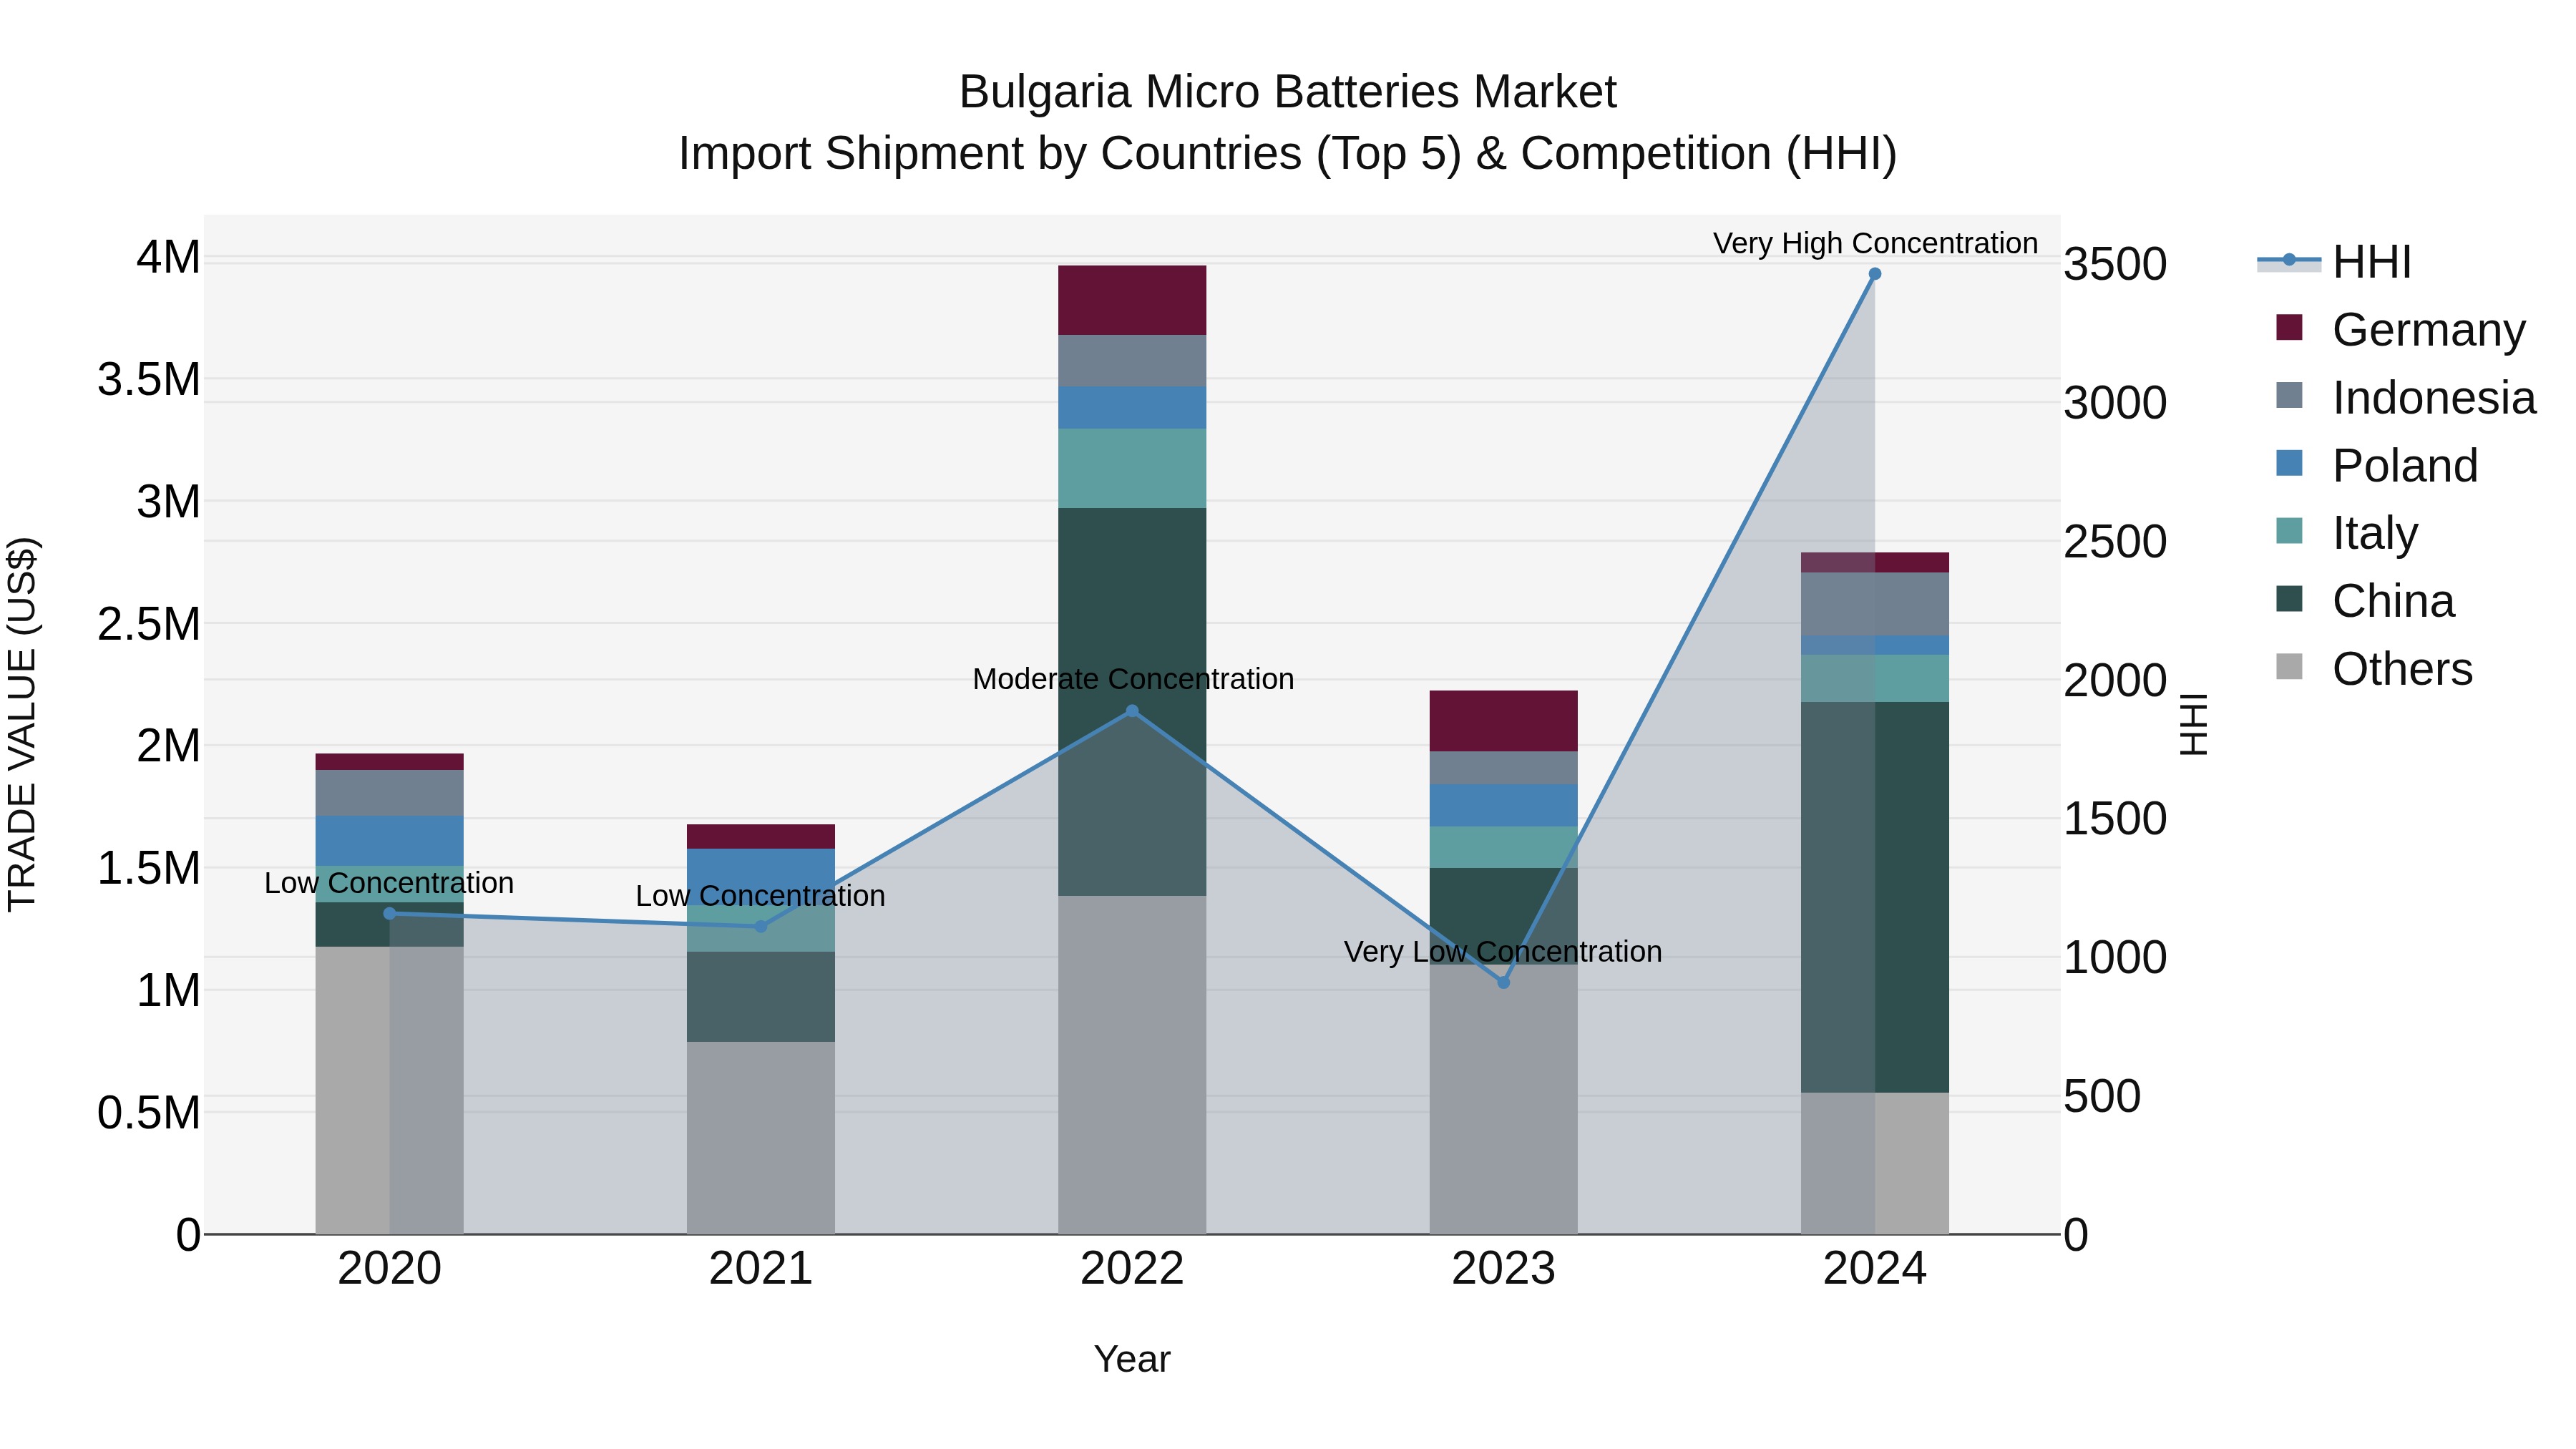
Task: Click the 500 right axis tick label
Action: coord(2103,1096)
